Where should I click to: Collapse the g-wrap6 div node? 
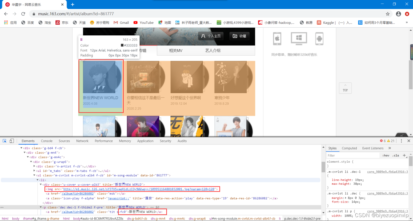tap(31, 162)
